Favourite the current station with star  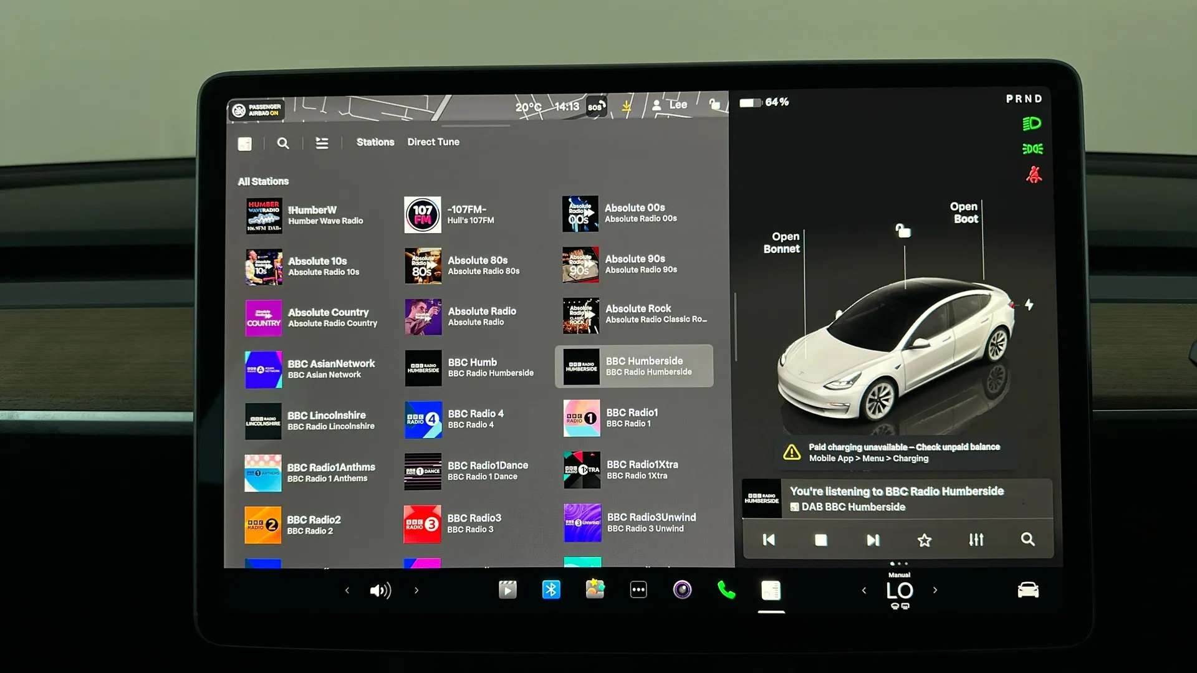coord(925,540)
